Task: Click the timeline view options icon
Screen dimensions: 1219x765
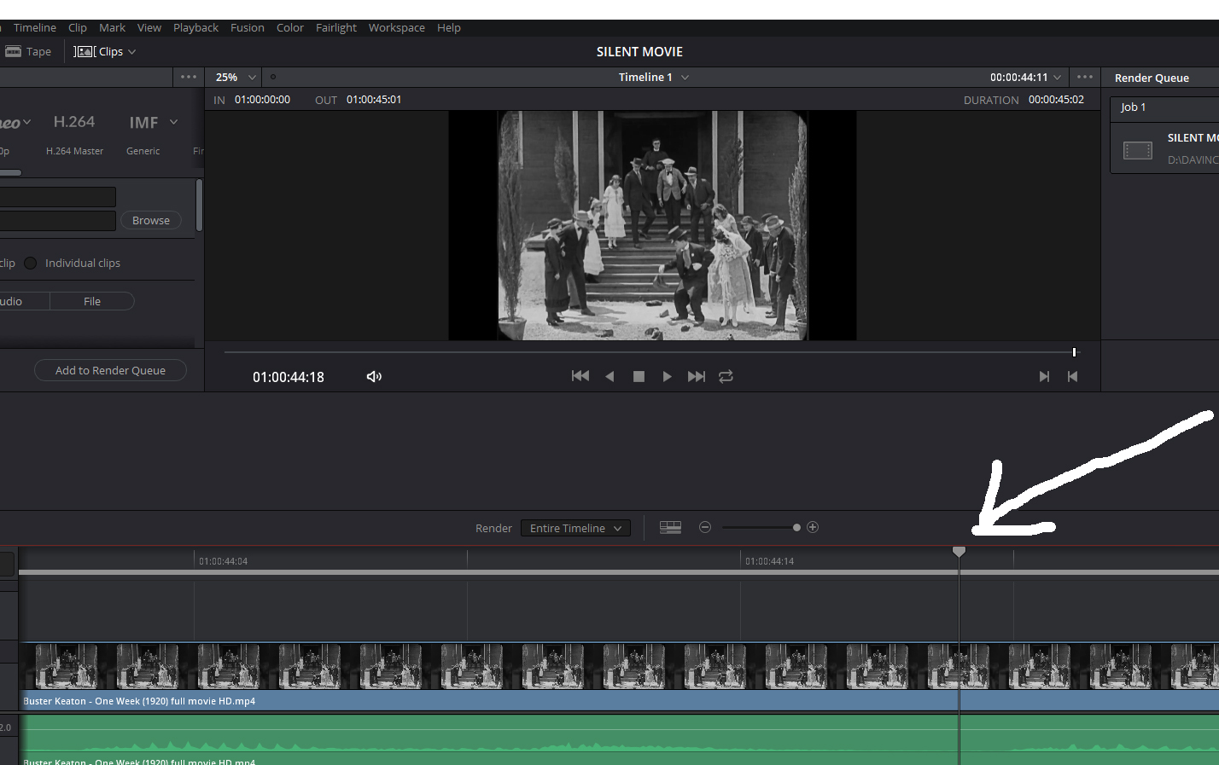Action: point(670,527)
